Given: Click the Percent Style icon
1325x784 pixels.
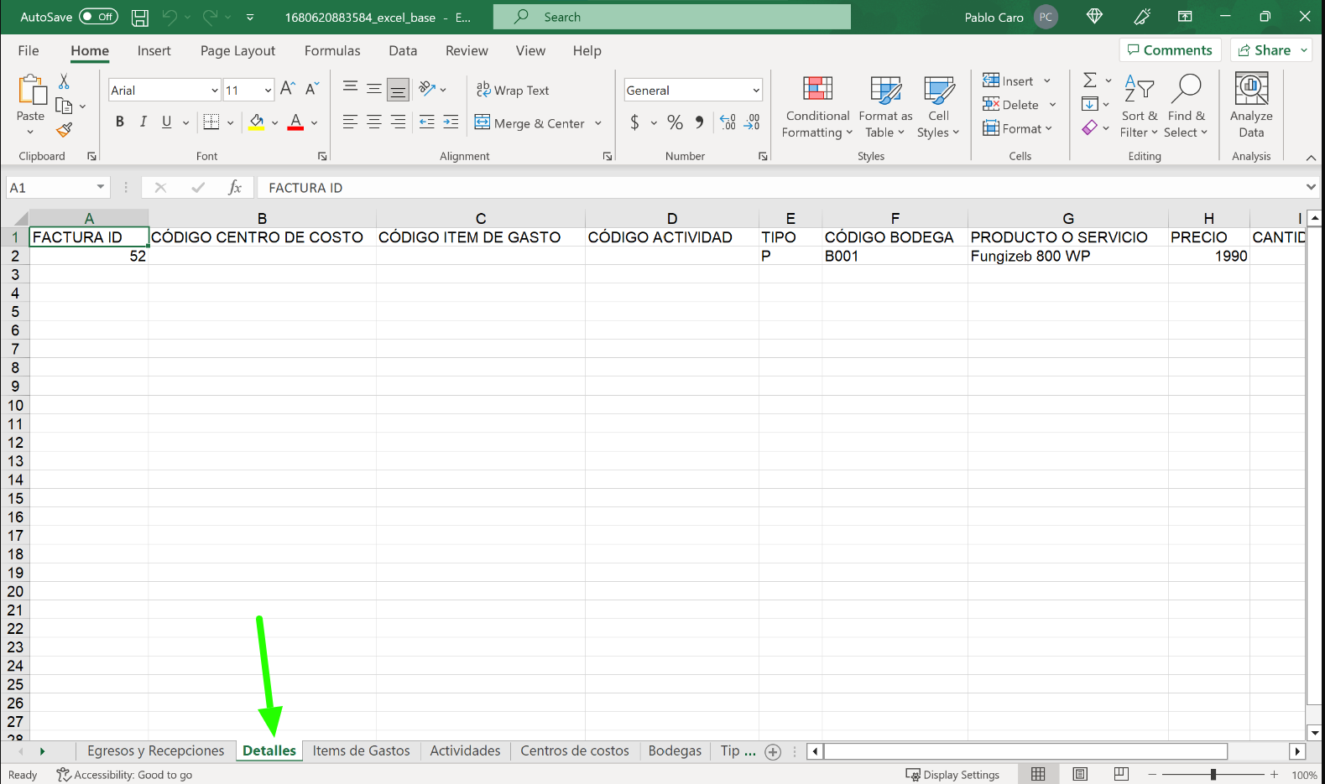Looking at the screenshot, I should tap(675, 123).
